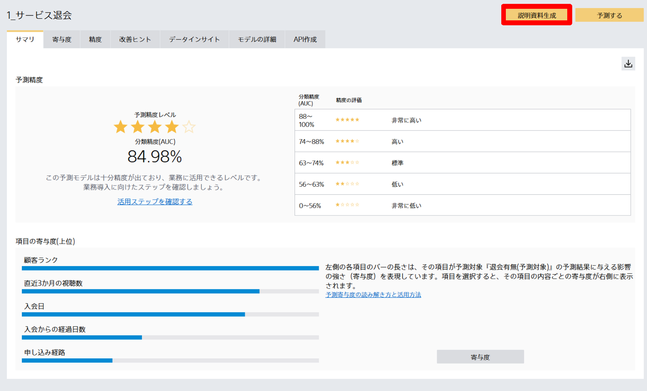Open the API作成 tab
This screenshot has width=647, height=391.
[x=305, y=39]
